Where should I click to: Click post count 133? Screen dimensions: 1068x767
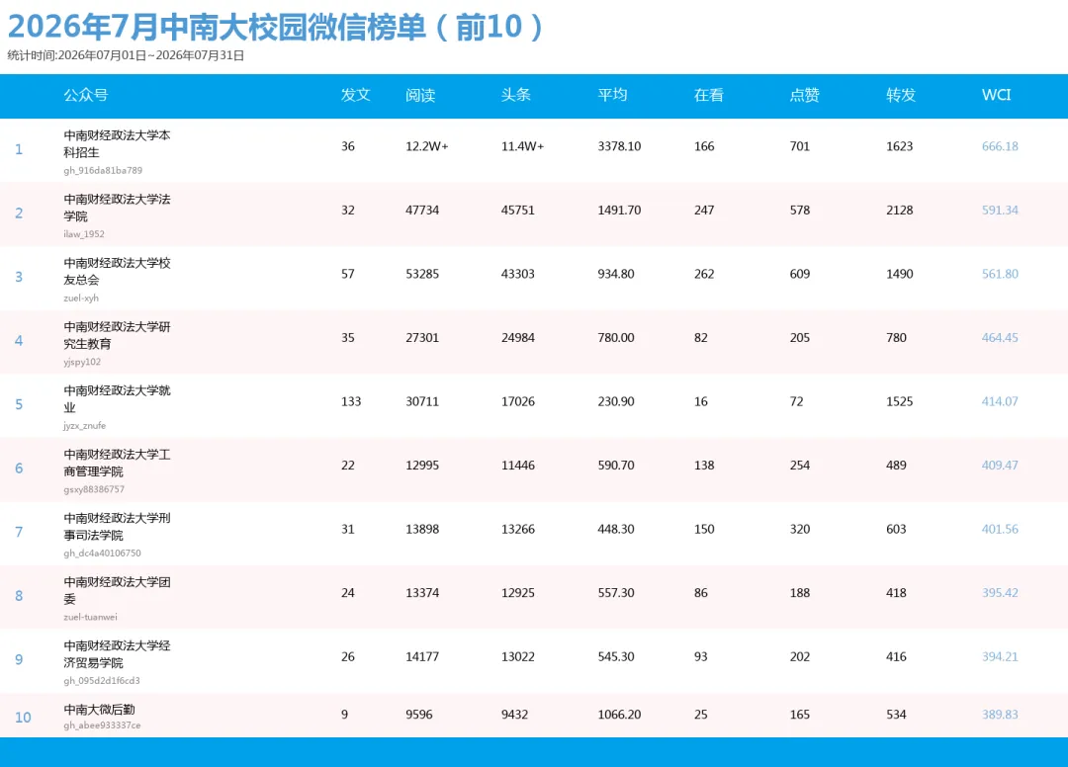351,401
